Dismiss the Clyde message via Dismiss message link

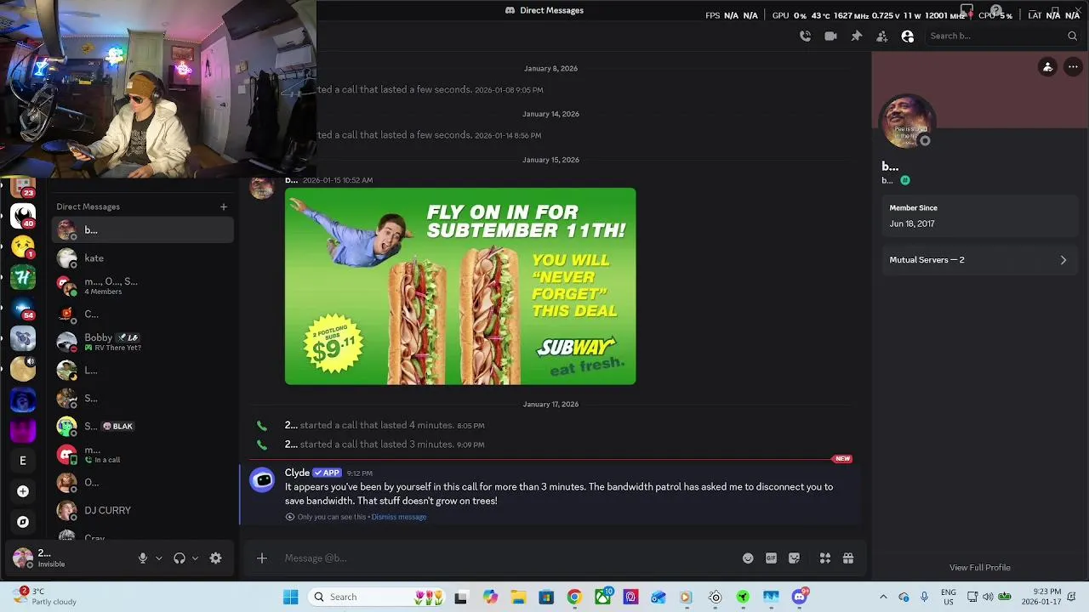(399, 517)
